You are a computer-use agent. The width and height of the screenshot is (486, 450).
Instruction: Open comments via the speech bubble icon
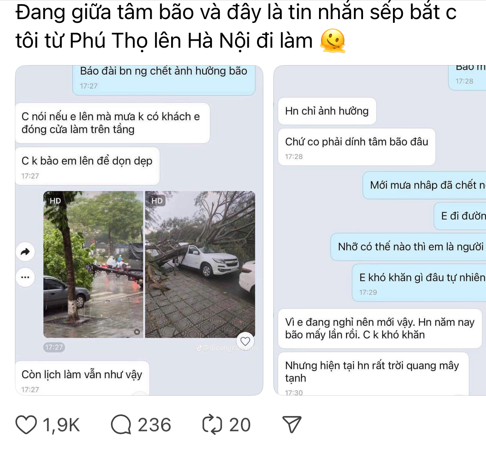pos(121,425)
